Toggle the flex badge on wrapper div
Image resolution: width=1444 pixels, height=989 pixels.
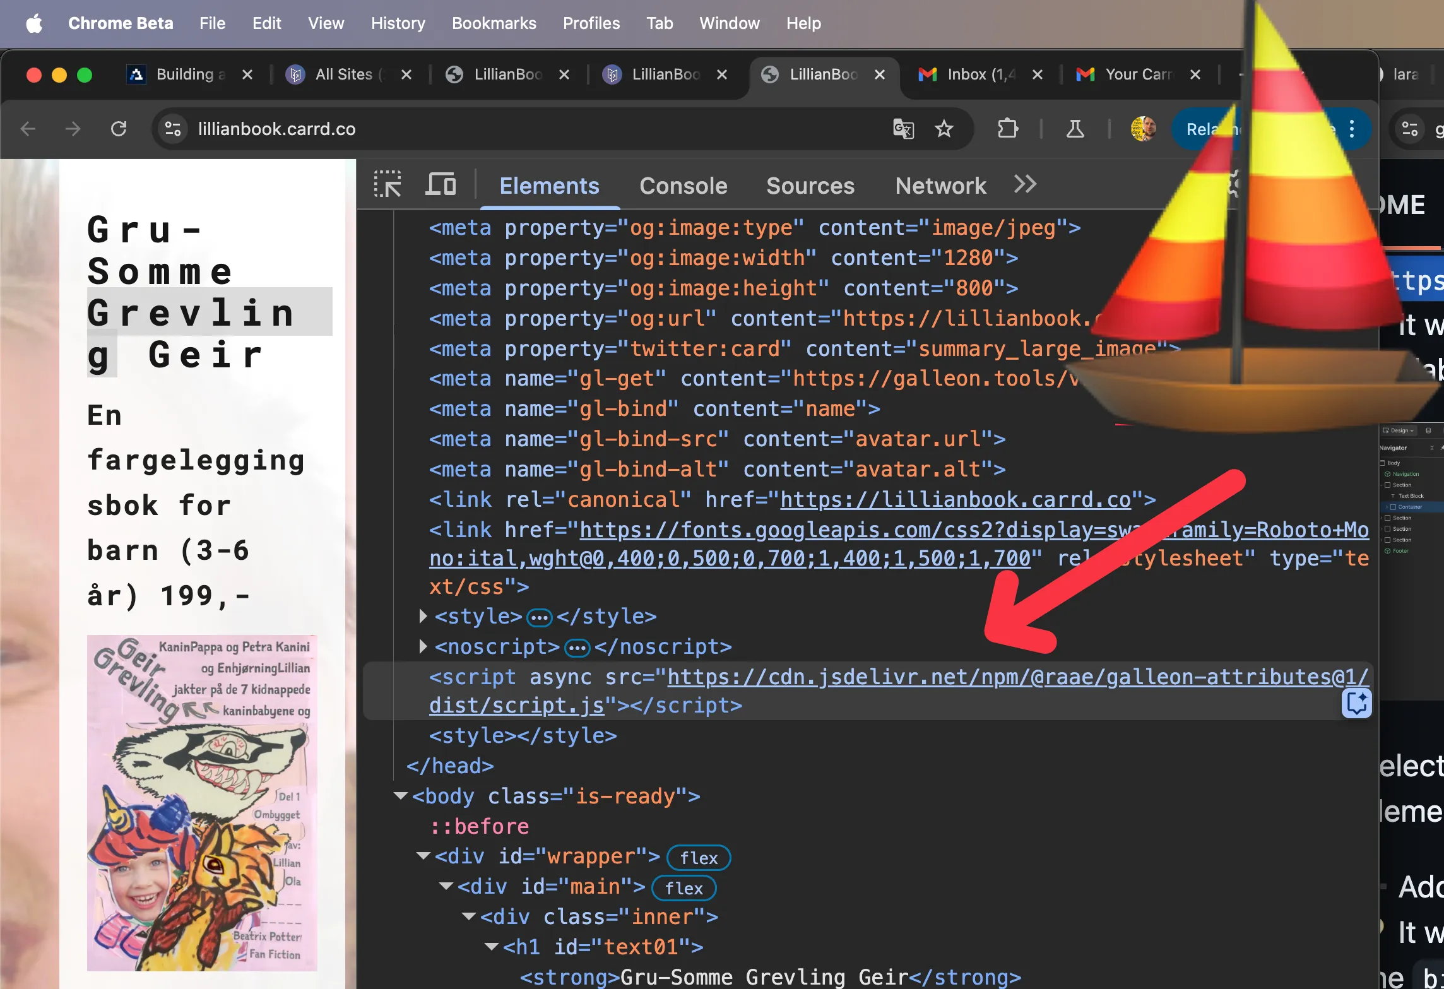(x=698, y=858)
